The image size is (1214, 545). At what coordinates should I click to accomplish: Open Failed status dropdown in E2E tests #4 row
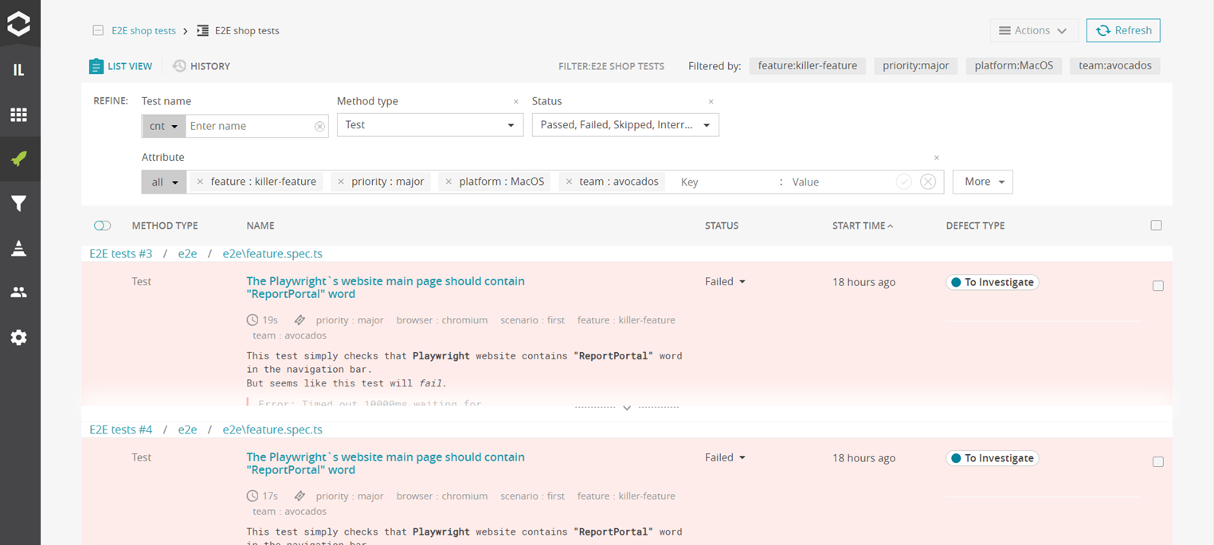point(725,457)
